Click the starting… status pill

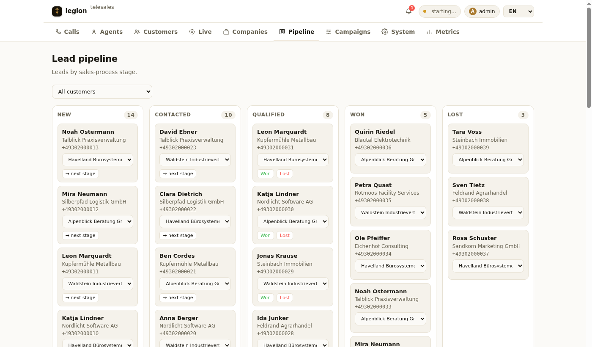coord(440,11)
